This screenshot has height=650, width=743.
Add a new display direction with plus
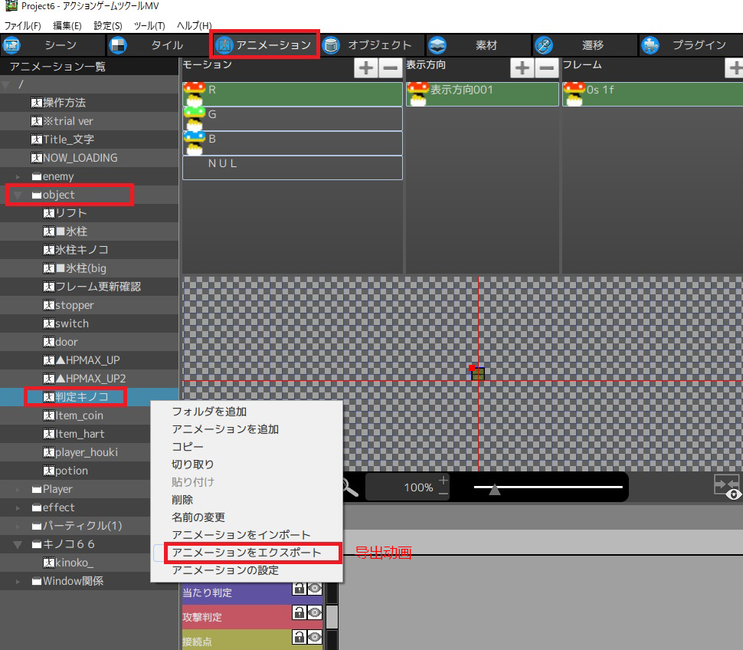522,68
